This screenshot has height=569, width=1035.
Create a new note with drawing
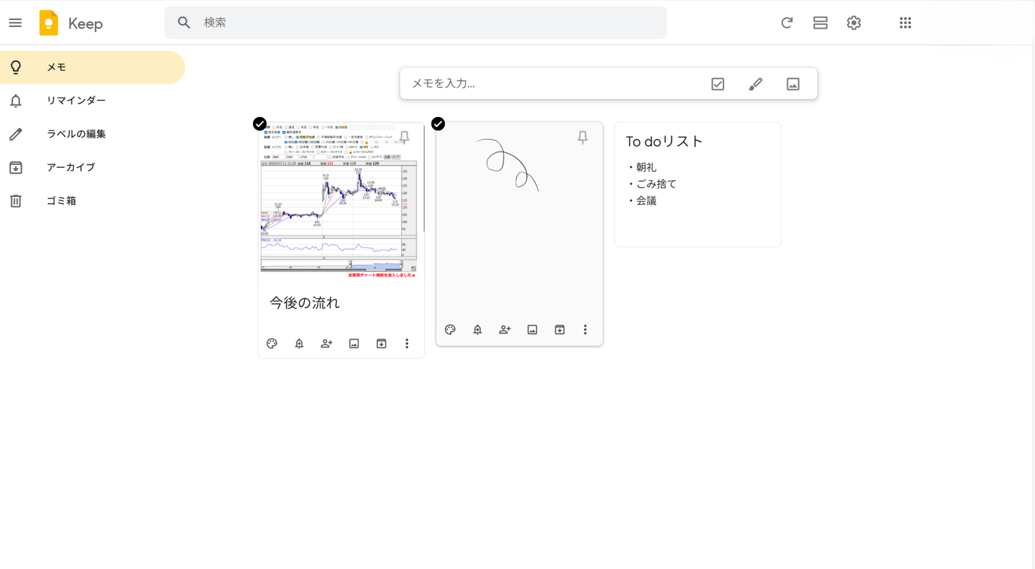(755, 84)
